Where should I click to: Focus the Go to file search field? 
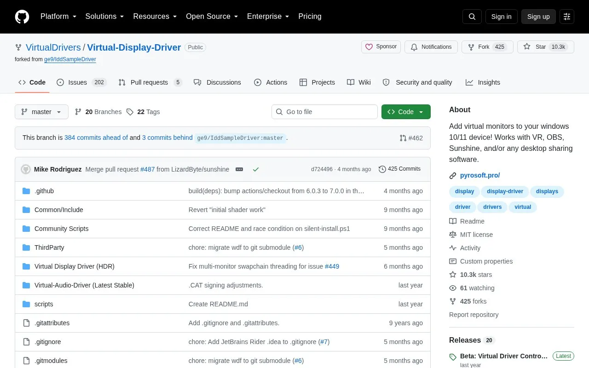[x=324, y=112]
